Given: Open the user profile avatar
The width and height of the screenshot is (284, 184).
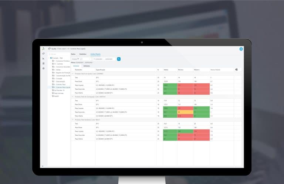Looking at the screenshot, I should (x=241, y=49).
